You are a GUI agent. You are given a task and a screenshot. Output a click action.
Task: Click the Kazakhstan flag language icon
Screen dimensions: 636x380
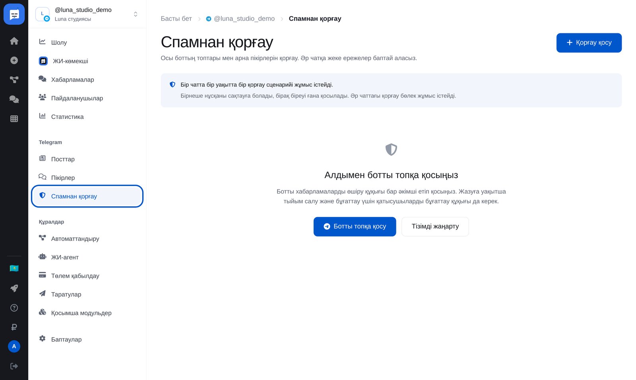pos(14,268)
